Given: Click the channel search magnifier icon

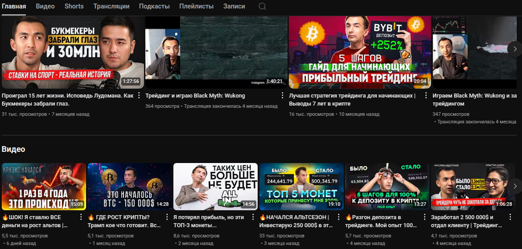Looking at the screenshot, I should [263, 6].
